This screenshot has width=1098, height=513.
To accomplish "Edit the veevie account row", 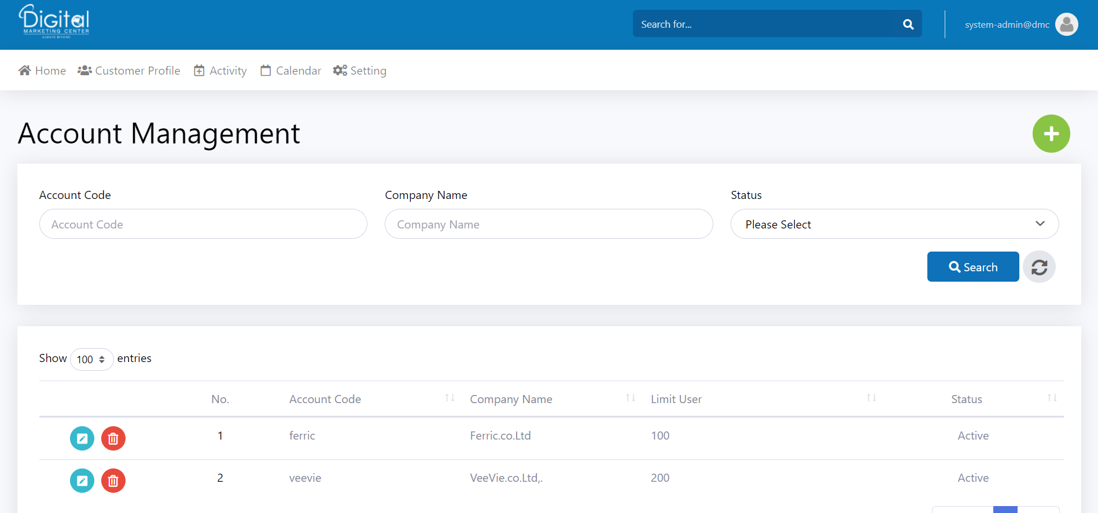I will [82, 481].
